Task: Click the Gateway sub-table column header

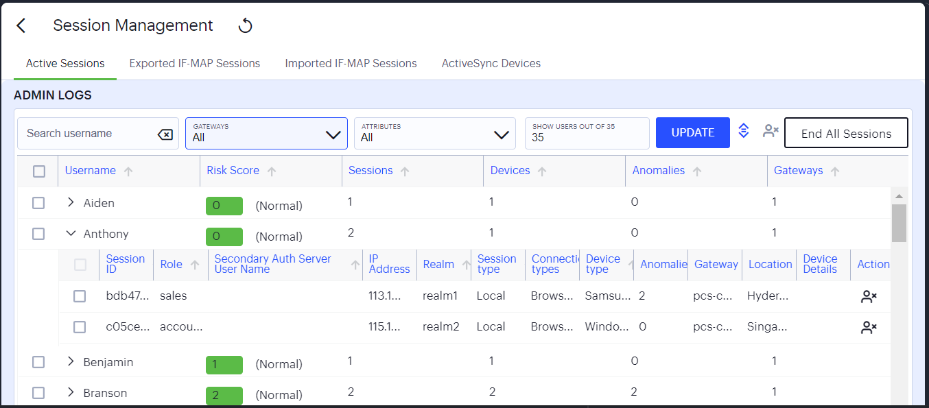Action: tap(716, 265)
